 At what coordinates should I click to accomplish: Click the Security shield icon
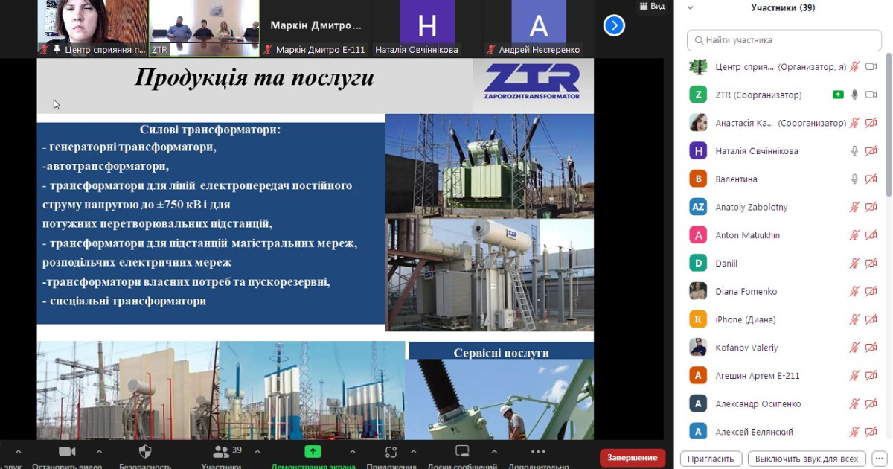click(145, 452)
